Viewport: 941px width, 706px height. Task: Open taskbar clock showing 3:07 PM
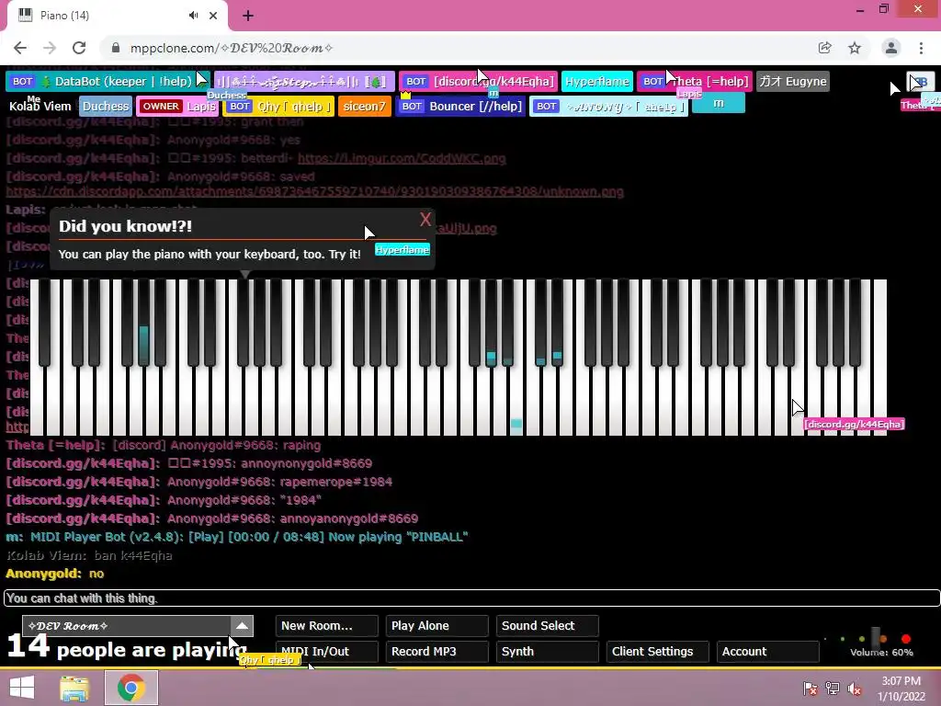click(x=901, y=689)
